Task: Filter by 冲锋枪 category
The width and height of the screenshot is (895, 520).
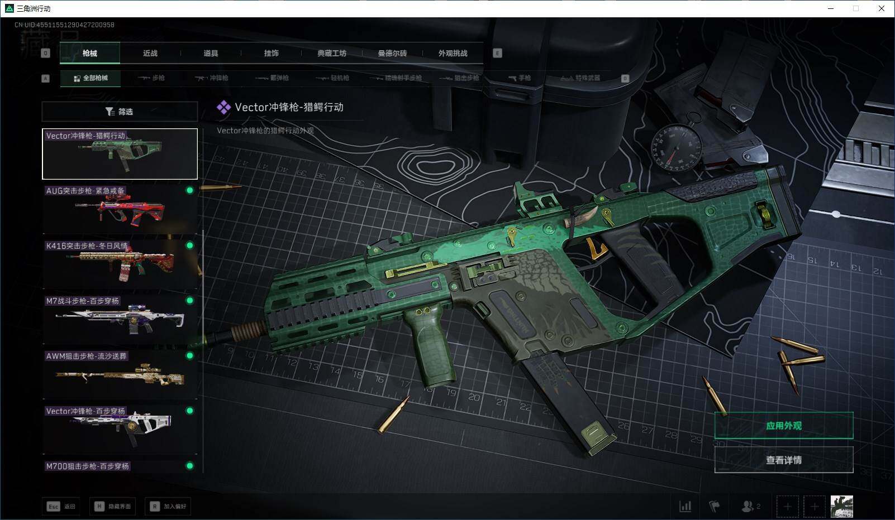Action: 211,78
